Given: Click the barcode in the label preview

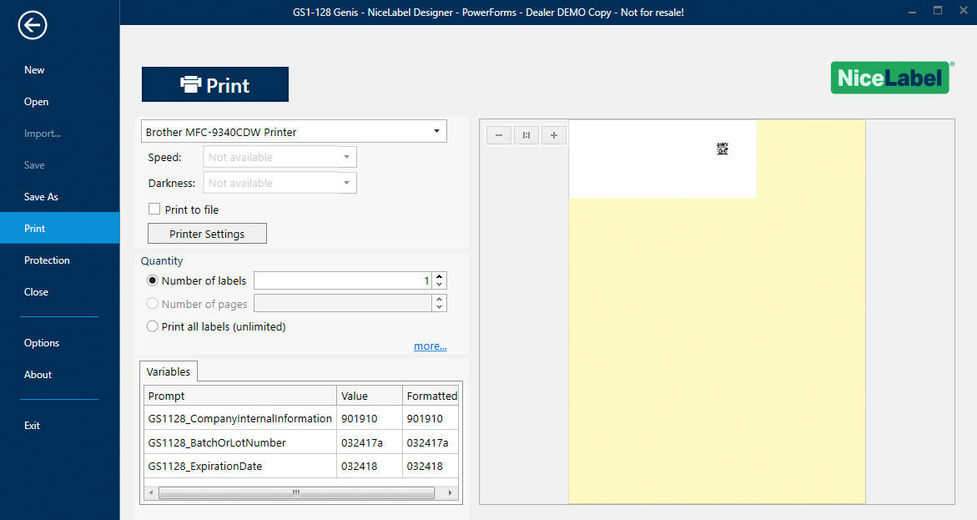Looking at the screenshot, I should [x=723, y=149].
